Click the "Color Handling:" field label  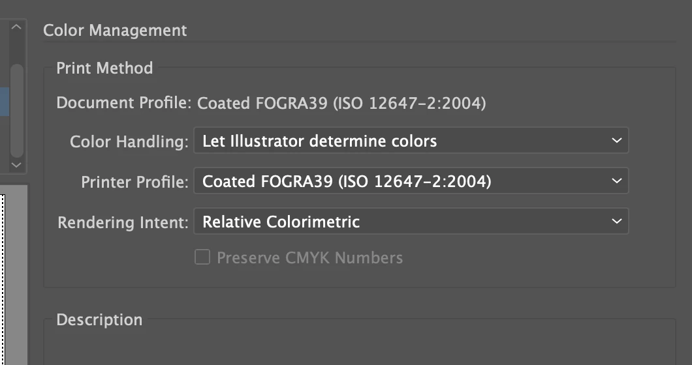click(129, 142)
